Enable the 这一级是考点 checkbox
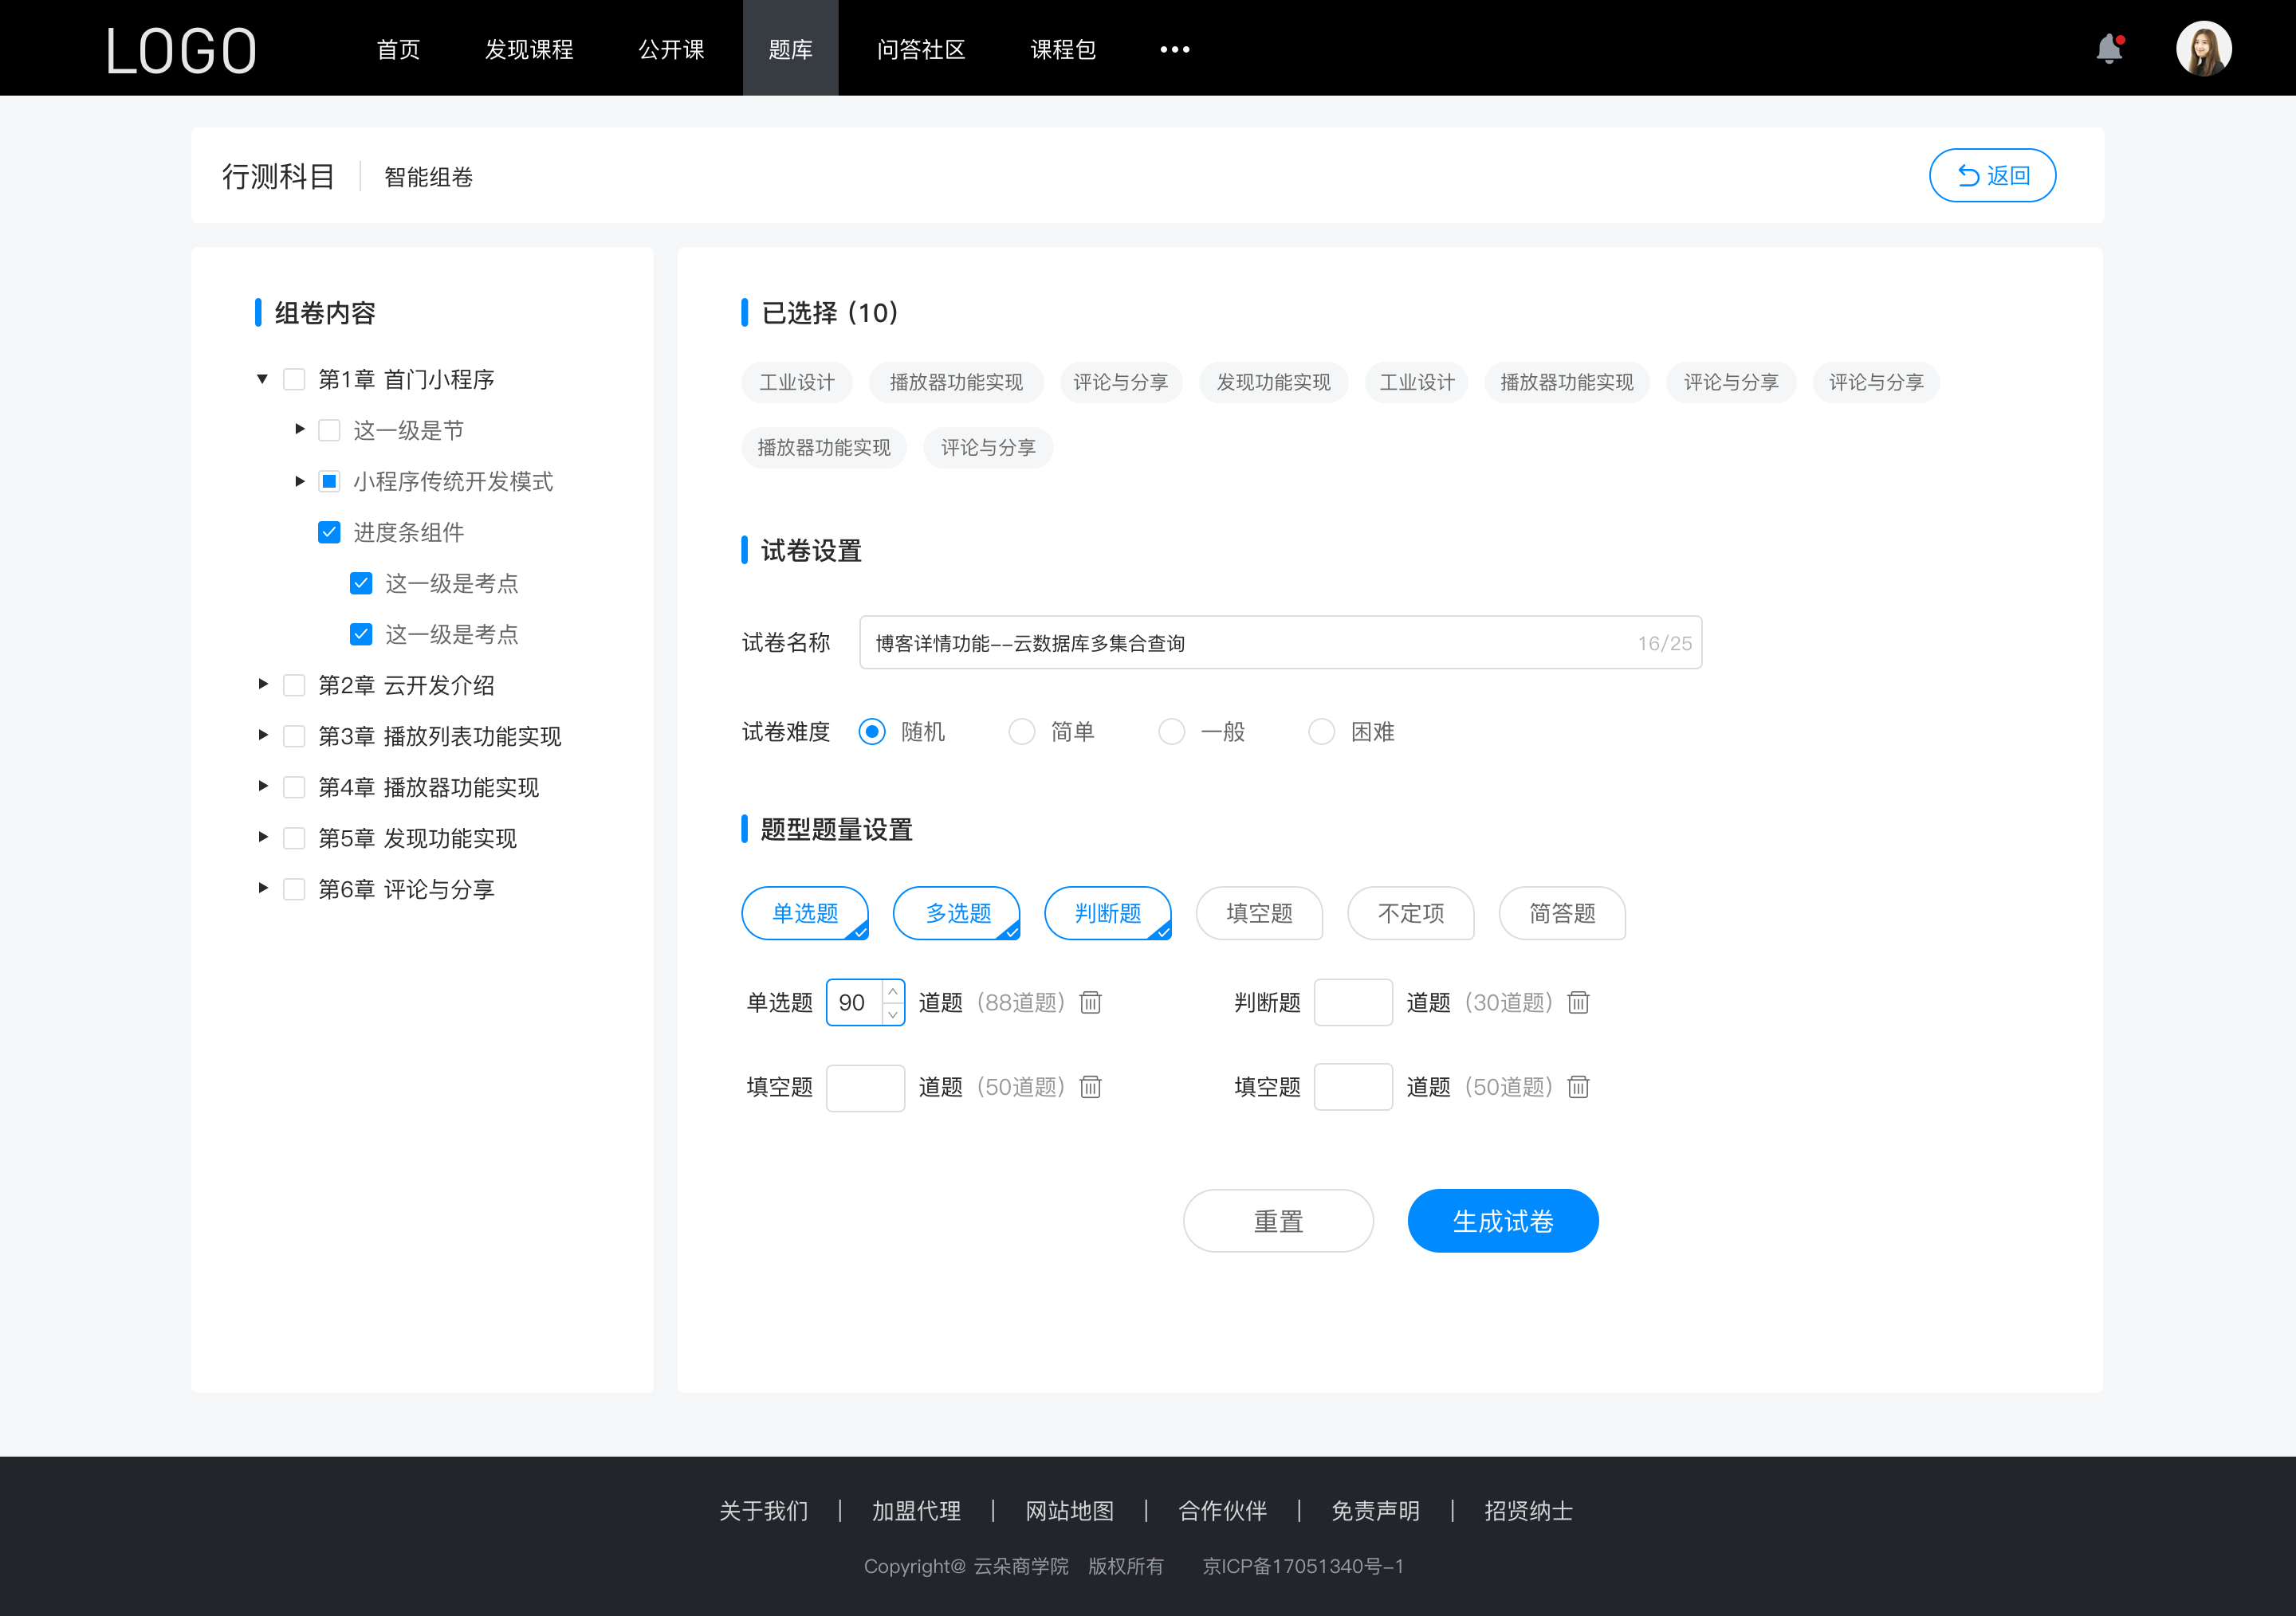2296x1616 pixels. pos(360,582)
